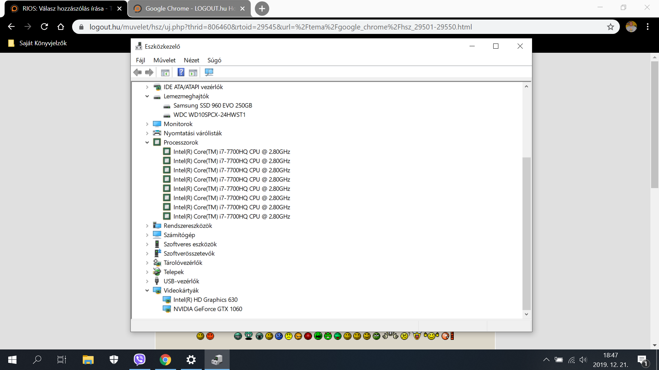
Task: Click the bookmark star in address bar
Action: coord(610,27)
